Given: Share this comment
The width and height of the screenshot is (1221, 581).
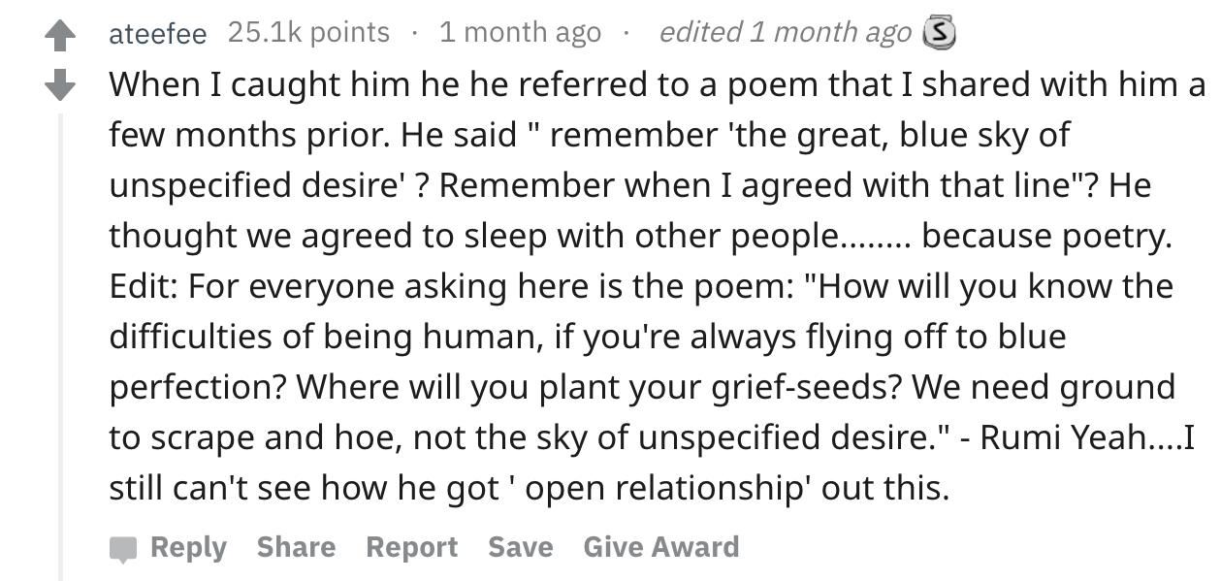Looking at the screenshot, I should (296, 547).
